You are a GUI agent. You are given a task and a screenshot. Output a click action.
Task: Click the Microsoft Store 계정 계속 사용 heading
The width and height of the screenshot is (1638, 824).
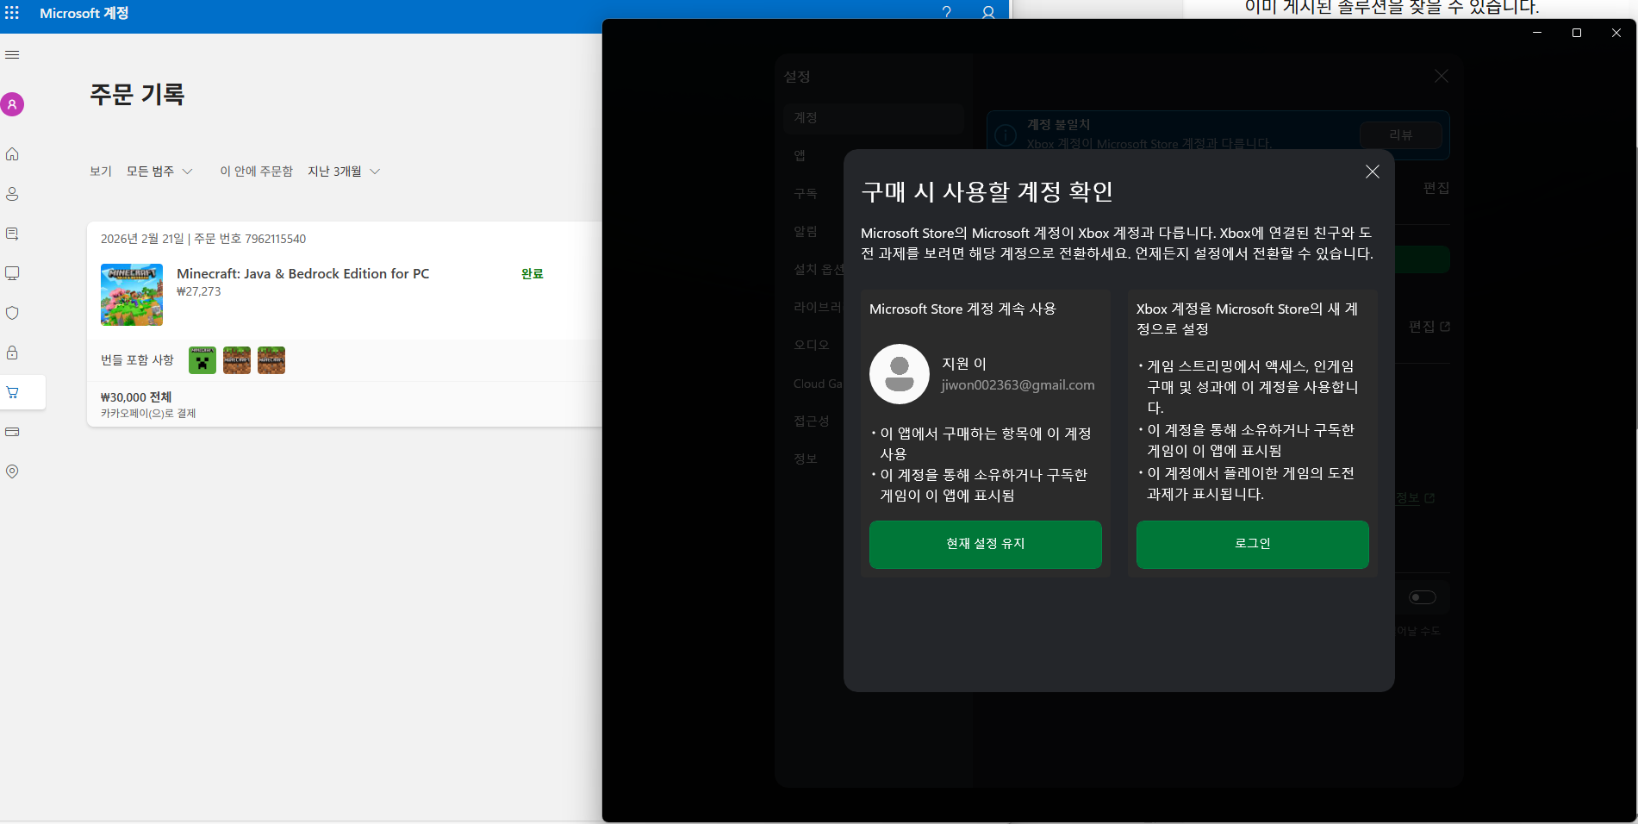(x=962, y=309)
